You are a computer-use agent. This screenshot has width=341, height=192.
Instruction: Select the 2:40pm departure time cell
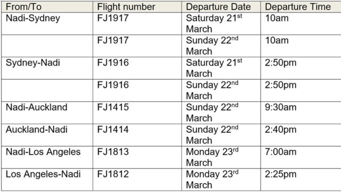pyautogui.click(x=301, y=135)
